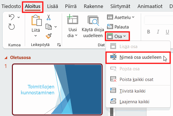
Task: Switch to the Rakenne tab
Action: click(93, 6)
